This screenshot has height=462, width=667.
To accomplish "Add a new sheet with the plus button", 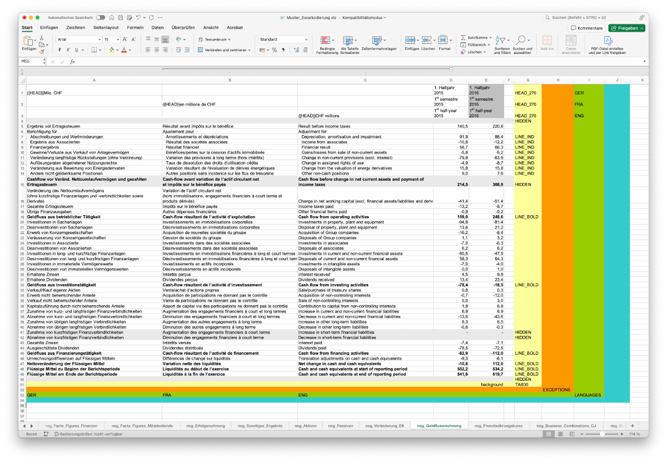I will point(632,425).
